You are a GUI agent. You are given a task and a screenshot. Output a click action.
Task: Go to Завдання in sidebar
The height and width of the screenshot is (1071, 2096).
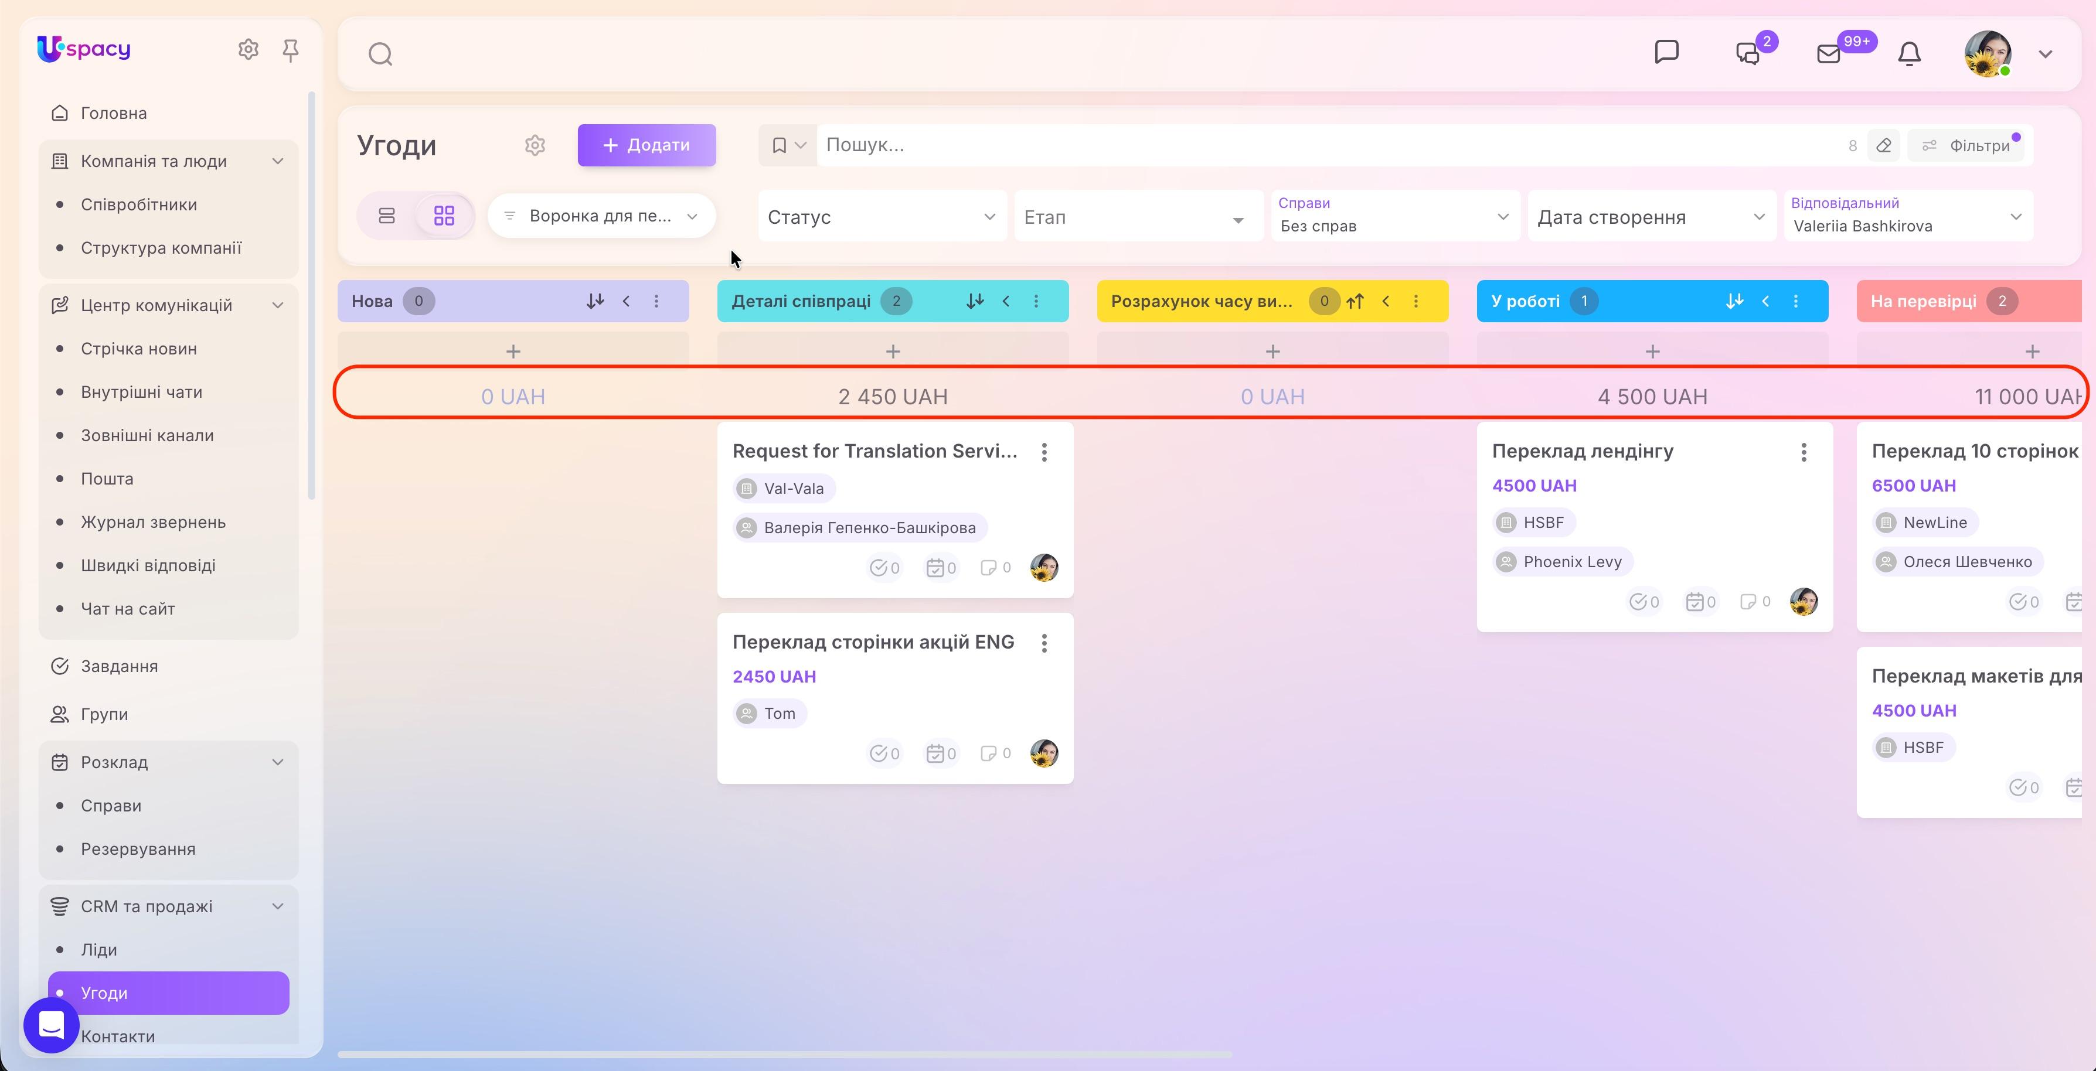119,666
